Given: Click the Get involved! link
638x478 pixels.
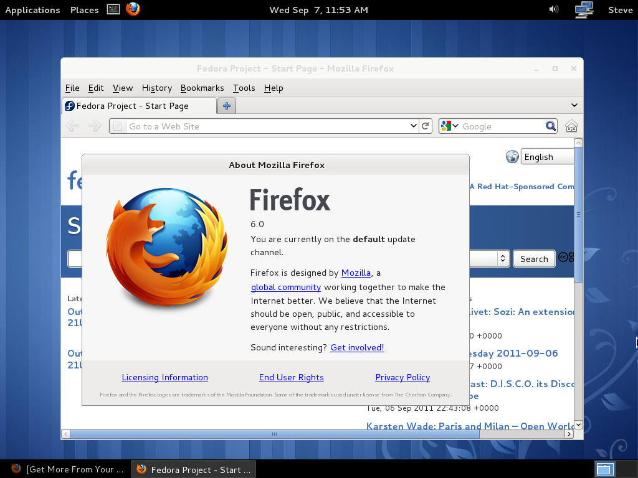Looking at the screenshot, I should pos(357,347).
